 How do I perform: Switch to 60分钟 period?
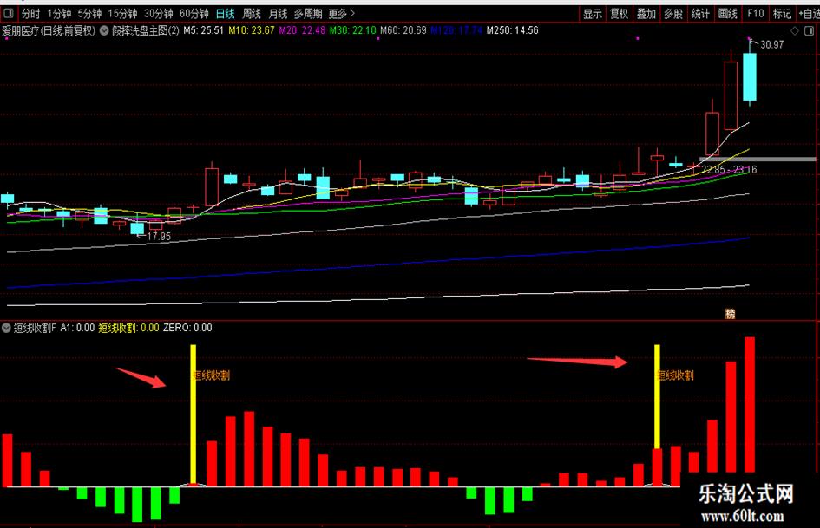(x=194, y=14)
